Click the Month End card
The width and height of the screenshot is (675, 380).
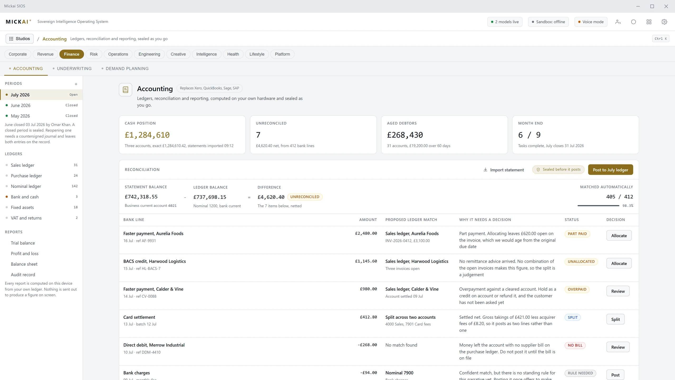pos(575,135)
